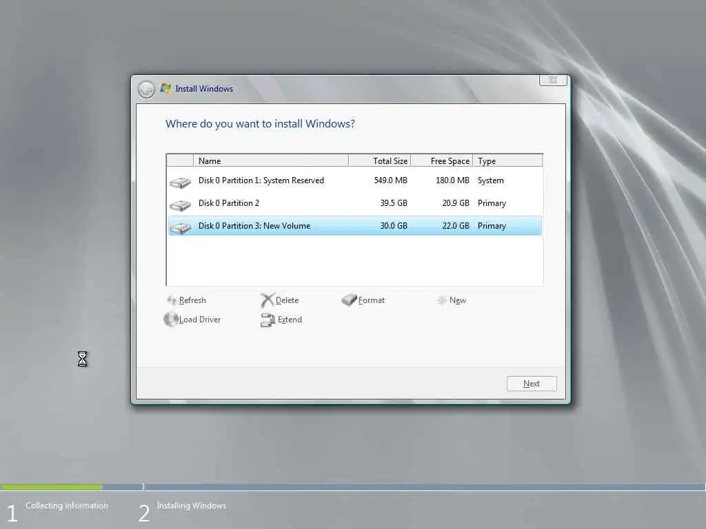This screenshot has height=529, width=706.
Task: Click the drive icon for Partition 1
Action: pyautogui.click(x=180, y=183)
